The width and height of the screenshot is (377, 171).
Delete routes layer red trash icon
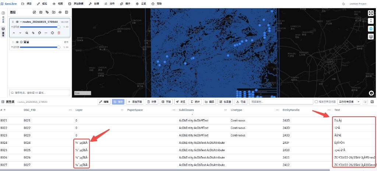(59, 33)
